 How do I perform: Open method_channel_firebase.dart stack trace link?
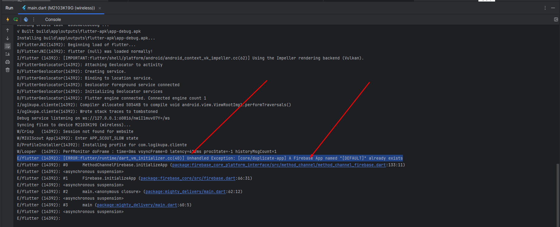coord(278,165)
